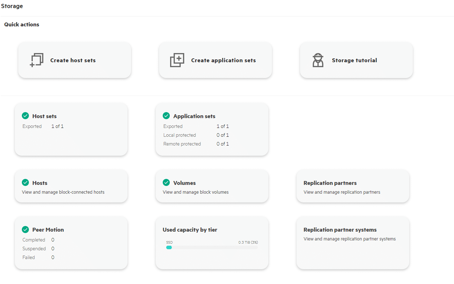Open Replication partners card
This screenshot has width=454, height=284.
[x=353, y=186]
